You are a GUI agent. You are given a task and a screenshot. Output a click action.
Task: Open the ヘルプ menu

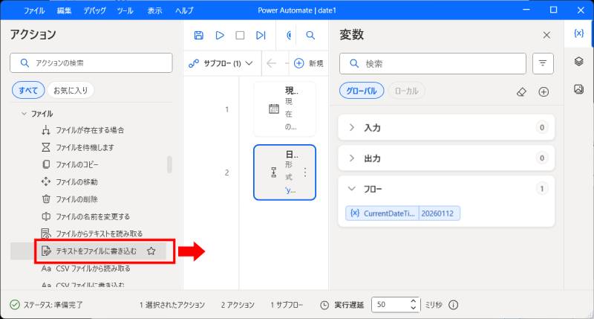pyautogui.click(x=184, y=10)
